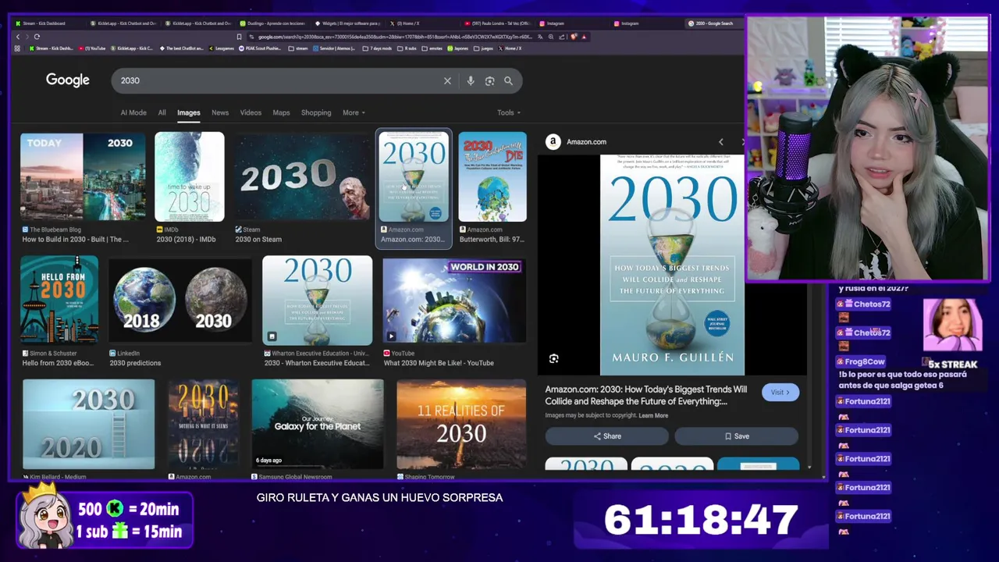Switch to the Widgets browser tab
The width and height of the screenshot is (999, 562).
347,23
